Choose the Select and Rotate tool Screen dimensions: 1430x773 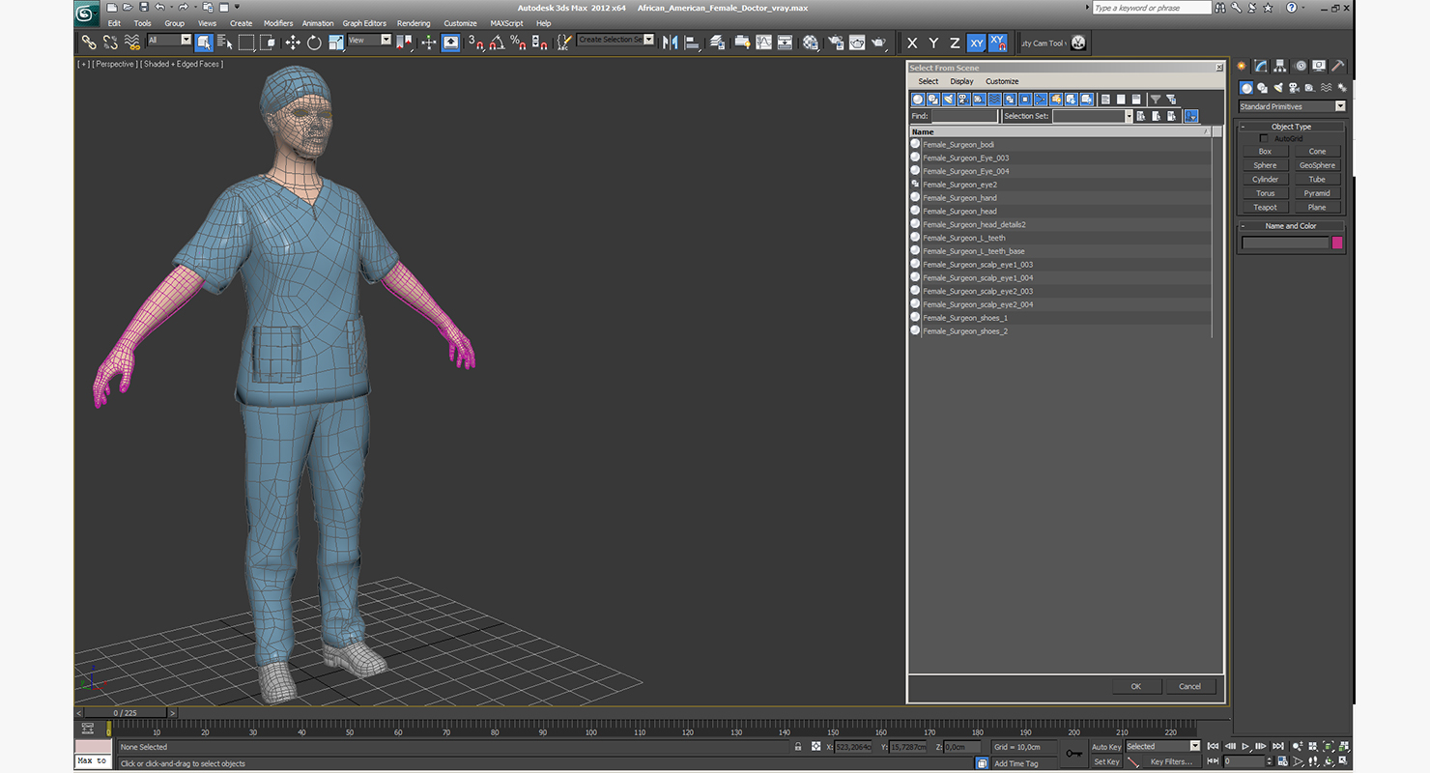(x=314, y=43)
